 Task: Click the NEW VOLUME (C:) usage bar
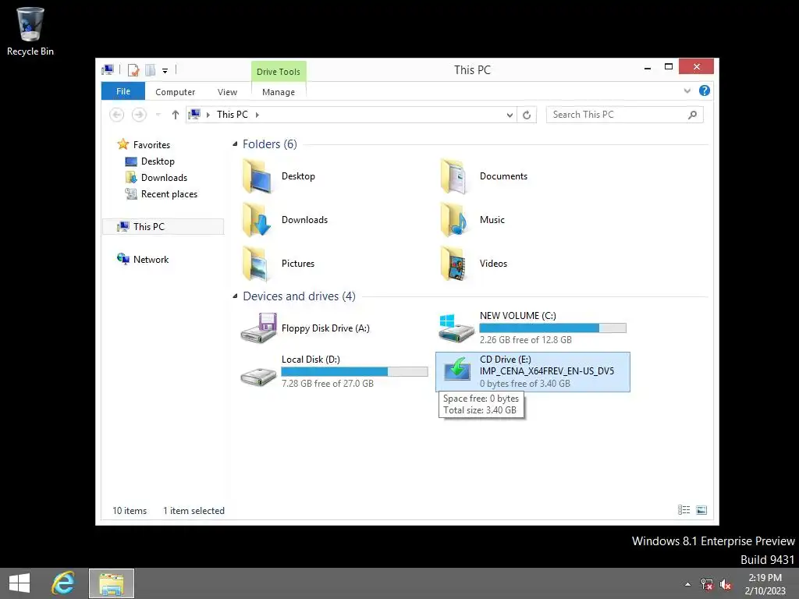coord(553,328)
